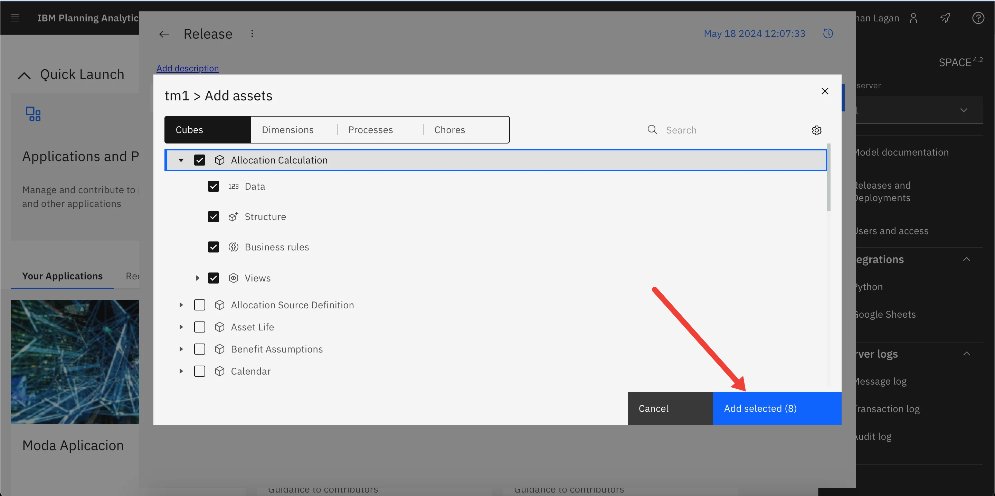995x496 pixels.
Task: Collapse the Server logs section chevron
Action: pyautogui.click(x=966, y=354)
